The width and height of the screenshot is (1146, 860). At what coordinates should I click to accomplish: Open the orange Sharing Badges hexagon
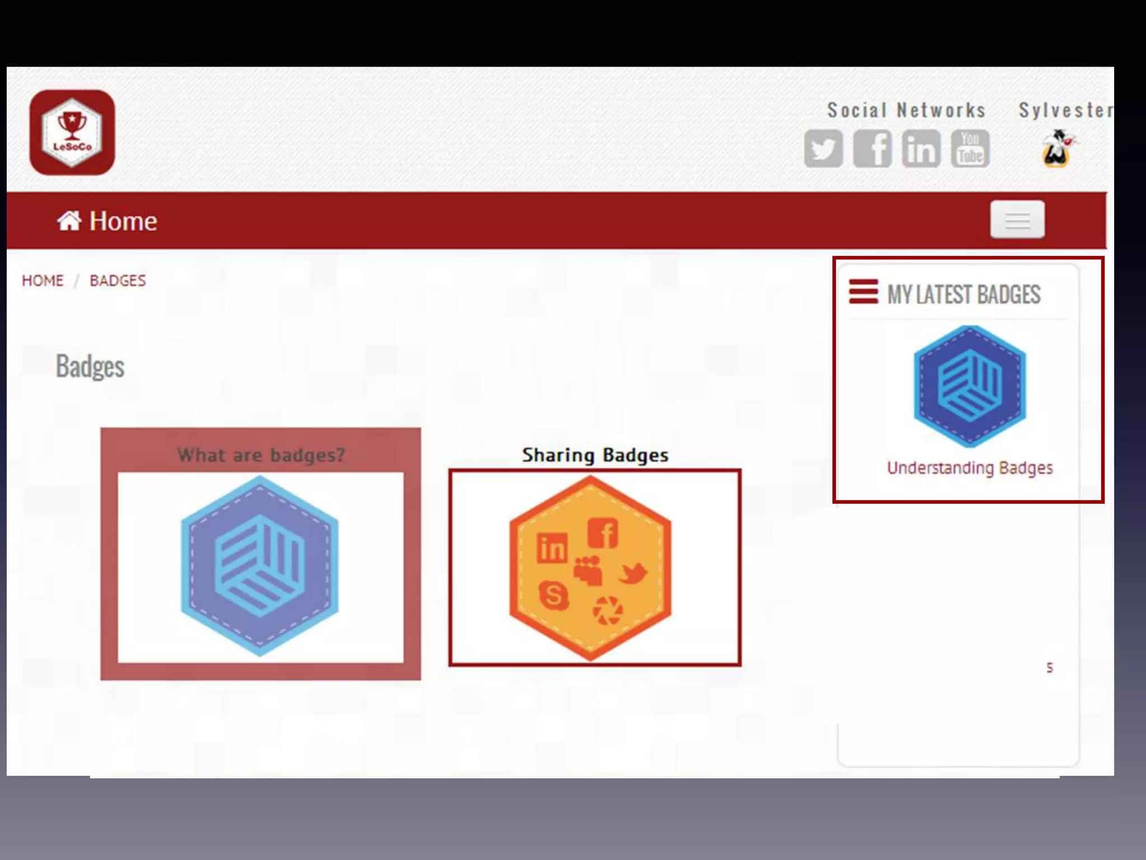590,568
